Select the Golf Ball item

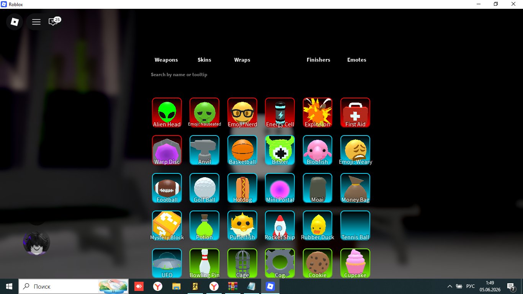tap(204, 188)
